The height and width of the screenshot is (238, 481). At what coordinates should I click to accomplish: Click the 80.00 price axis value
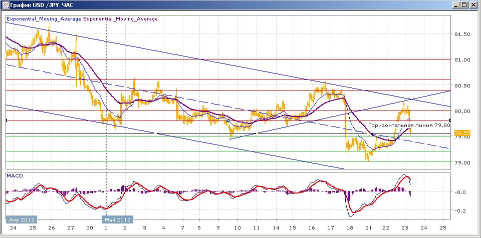(461, 111)
